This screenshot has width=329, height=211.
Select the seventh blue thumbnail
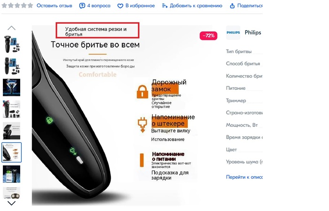(x=12, y=174)
